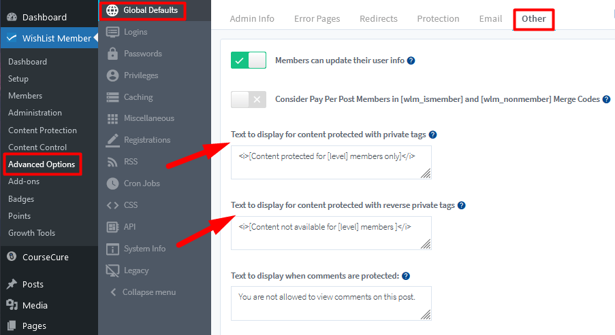
Task: Click the Passwords lock icon
Action: pos(112,54)
